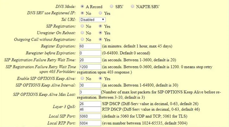Enable SIP OPTIONS Keep Alive with Yes
This screenshot has height=127, width=229.
(100, 78)
